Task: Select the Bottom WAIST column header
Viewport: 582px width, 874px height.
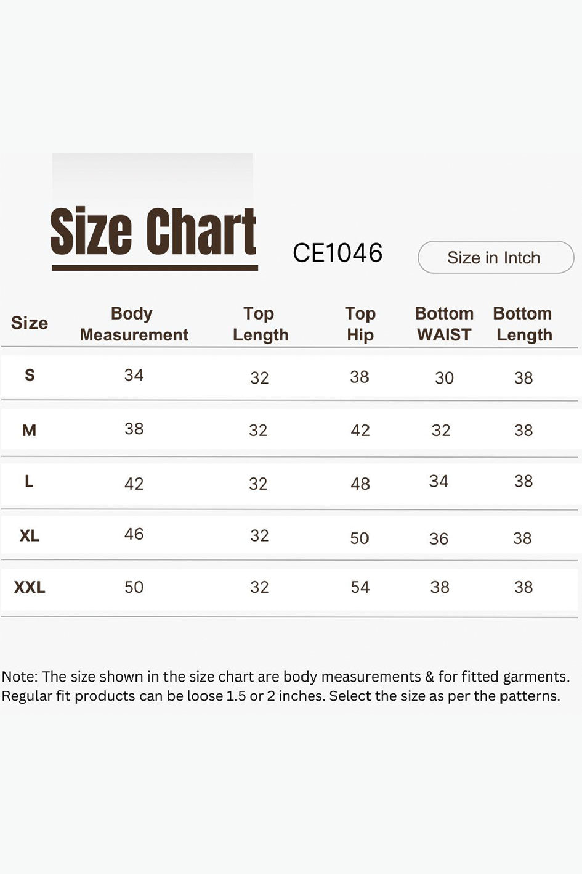Action: (444, 324)
